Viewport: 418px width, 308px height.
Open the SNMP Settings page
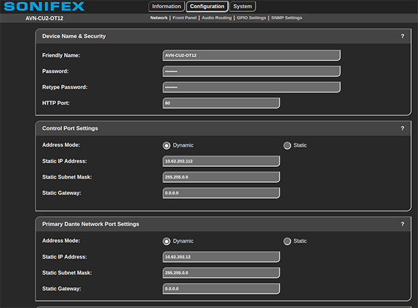[286, 18]
